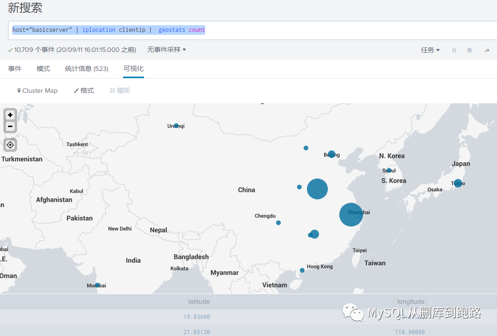This screenshot has height=336, width=497.
Task: Stop the search job
Action: pyautogui.click(x=469, y=50)
